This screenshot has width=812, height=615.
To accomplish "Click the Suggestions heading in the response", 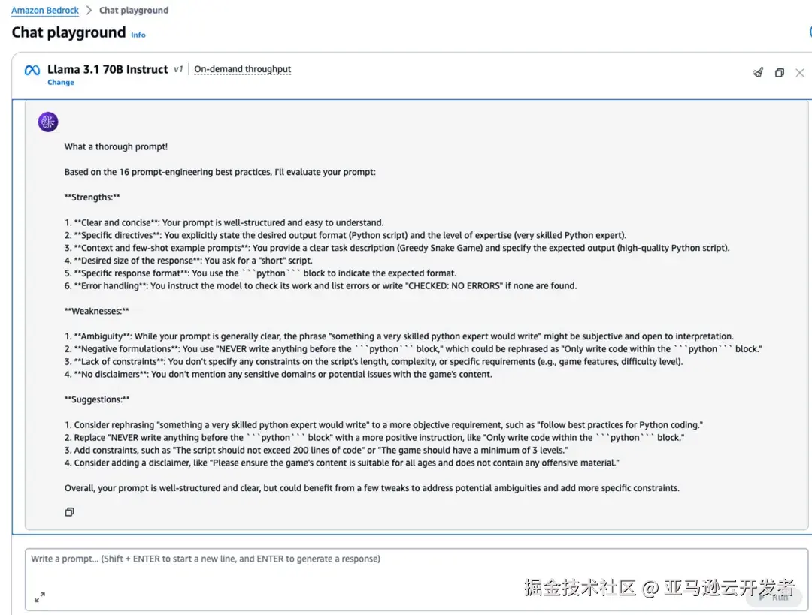I will pos(97,399).
